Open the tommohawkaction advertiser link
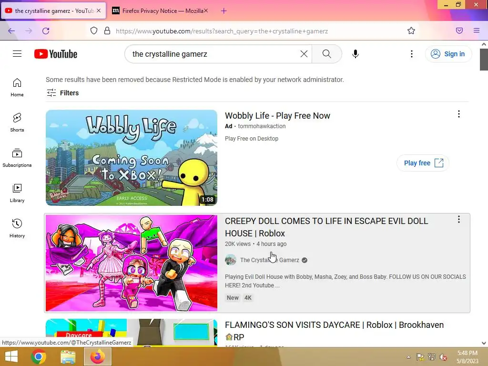This screenshot has width=488, height=366. coord(262,126)
